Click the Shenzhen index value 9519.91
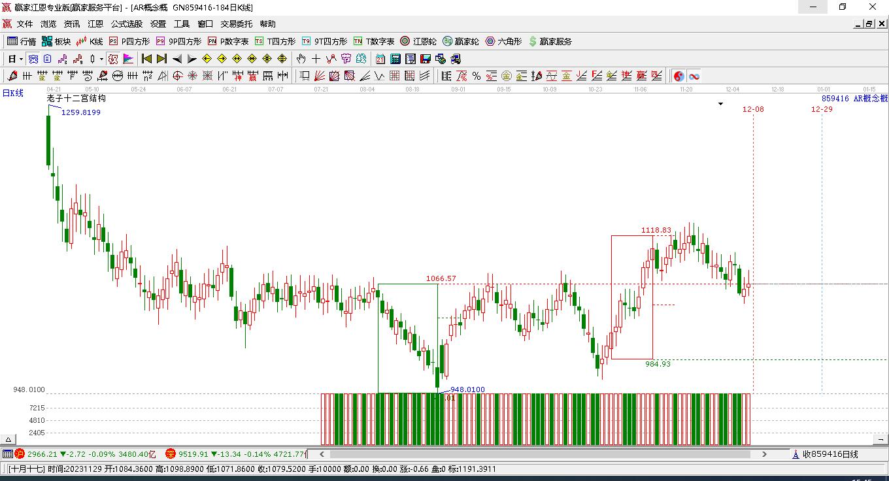 [x=193, y=454]
